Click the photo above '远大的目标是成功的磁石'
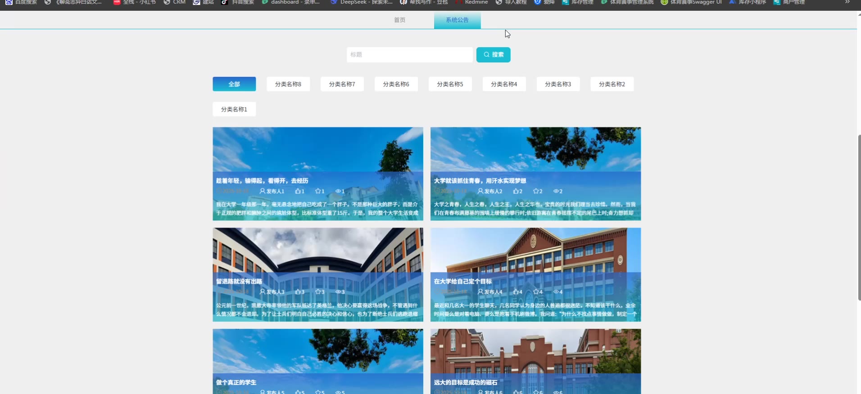 point(536,351)
